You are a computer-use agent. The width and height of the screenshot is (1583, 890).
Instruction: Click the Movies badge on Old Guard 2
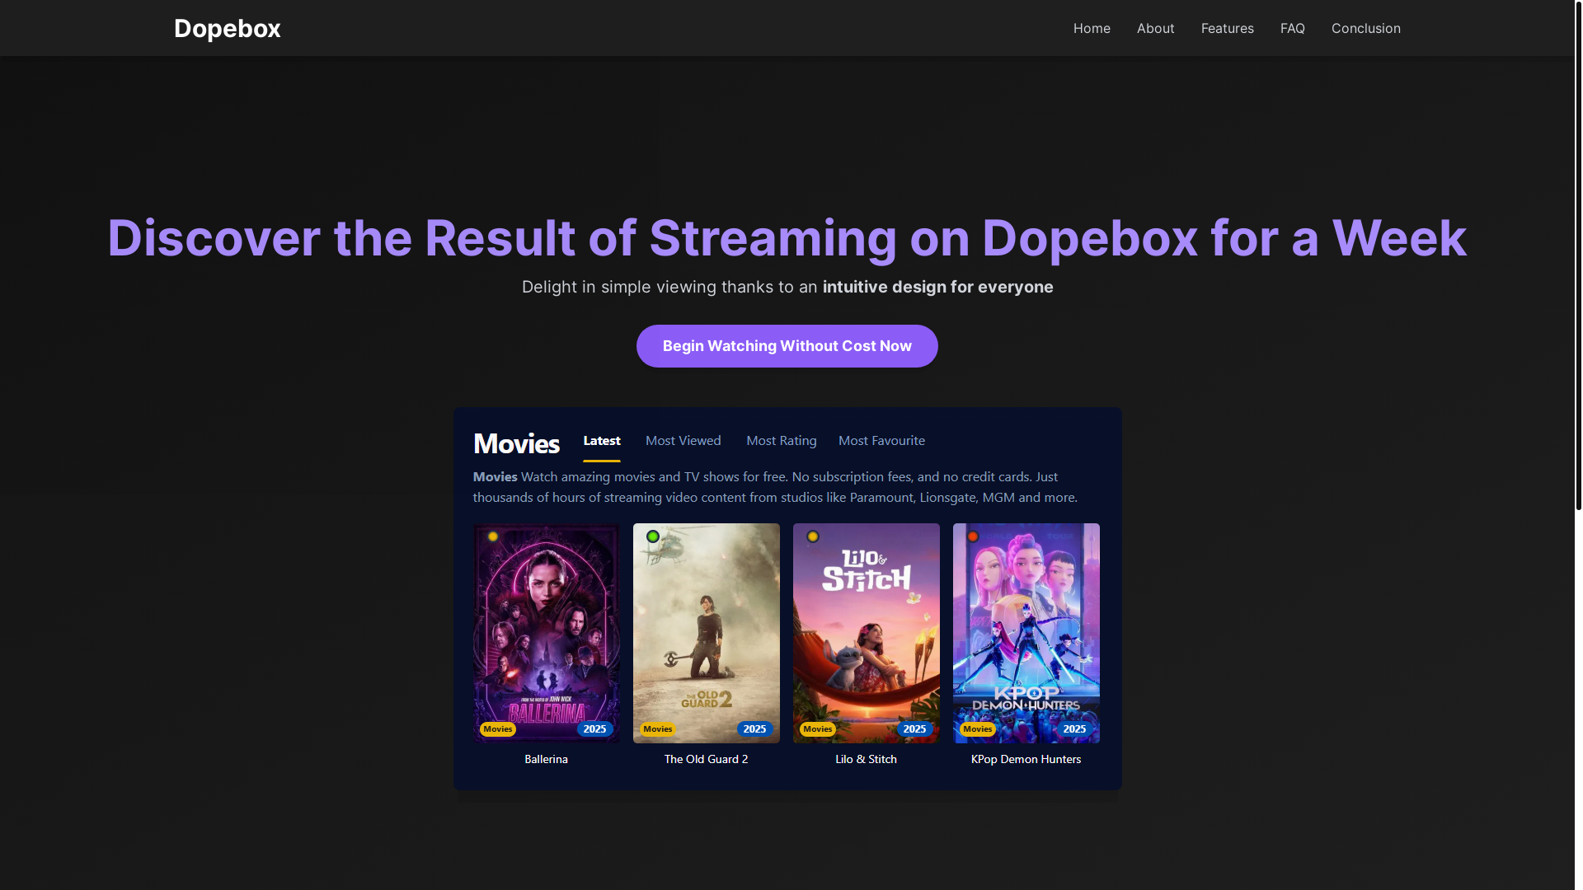pos(658,728)
